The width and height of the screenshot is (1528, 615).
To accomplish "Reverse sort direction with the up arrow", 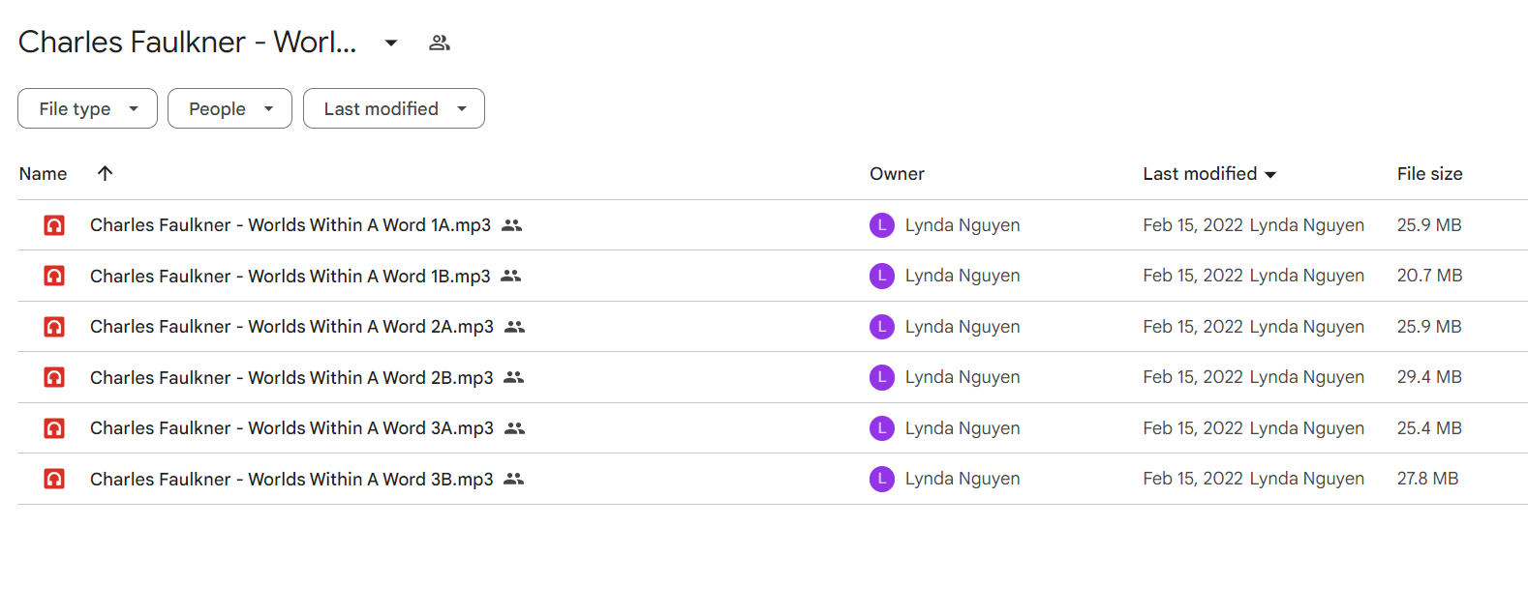I will 106,173.
